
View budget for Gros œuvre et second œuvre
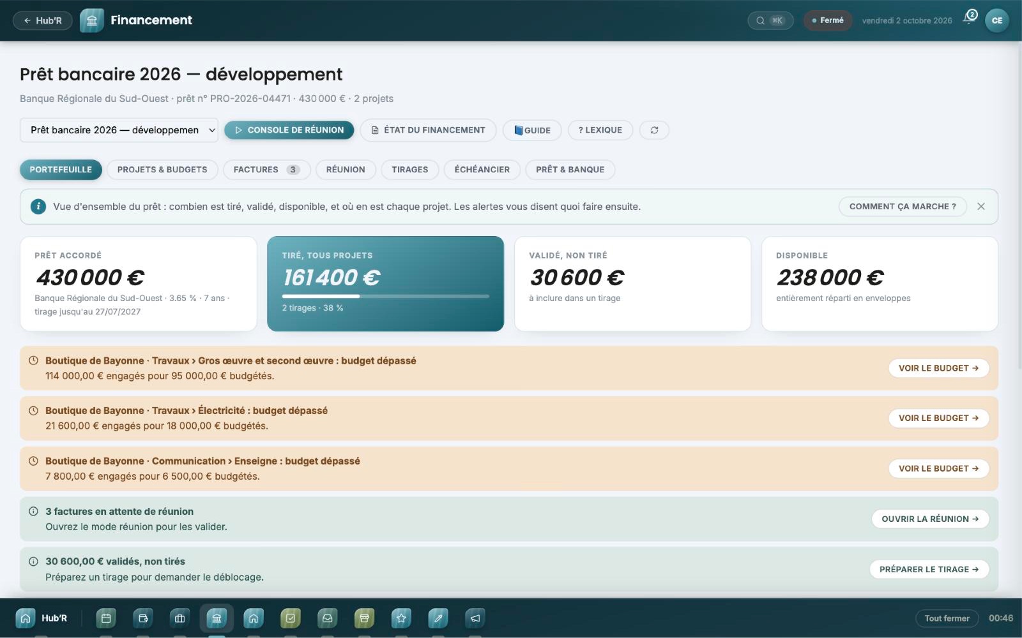tap(939, 368)
